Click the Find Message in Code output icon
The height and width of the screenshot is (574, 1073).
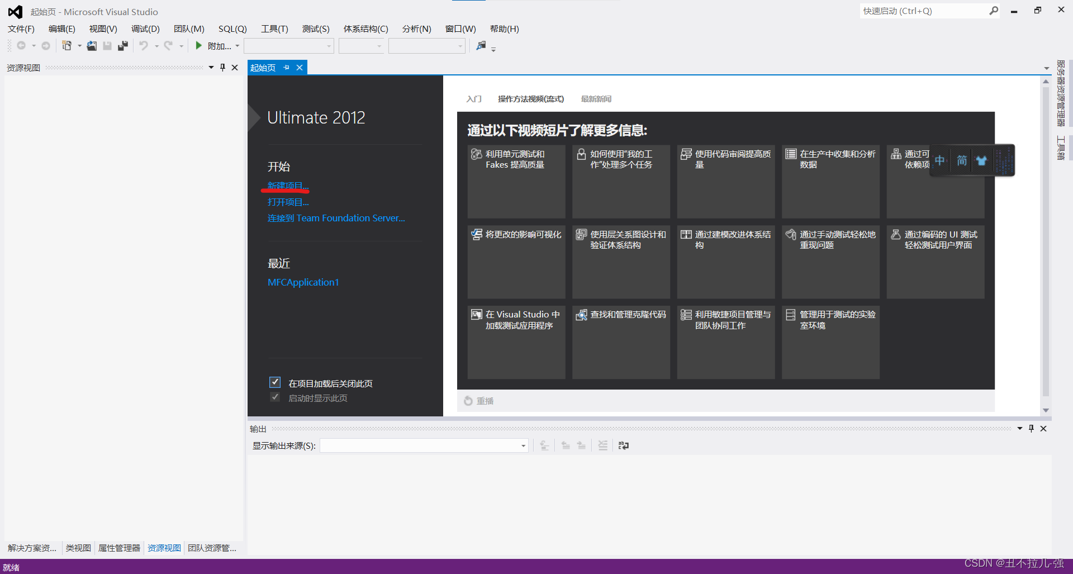[x=544, y=445]
